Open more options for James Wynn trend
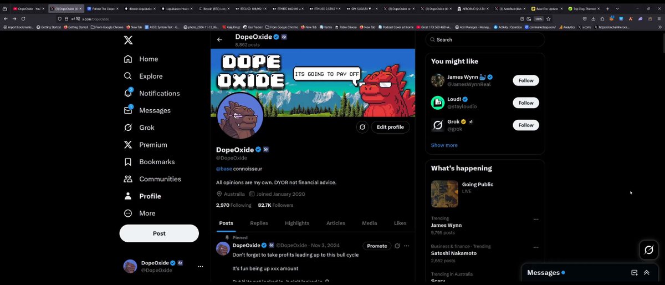Image resolution: width=665 pixels, height=285 pixels. coord(536,220)
